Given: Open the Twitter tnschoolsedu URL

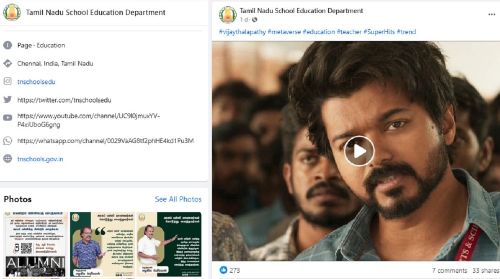Looking at the screenshot, I should click(64, 100).
